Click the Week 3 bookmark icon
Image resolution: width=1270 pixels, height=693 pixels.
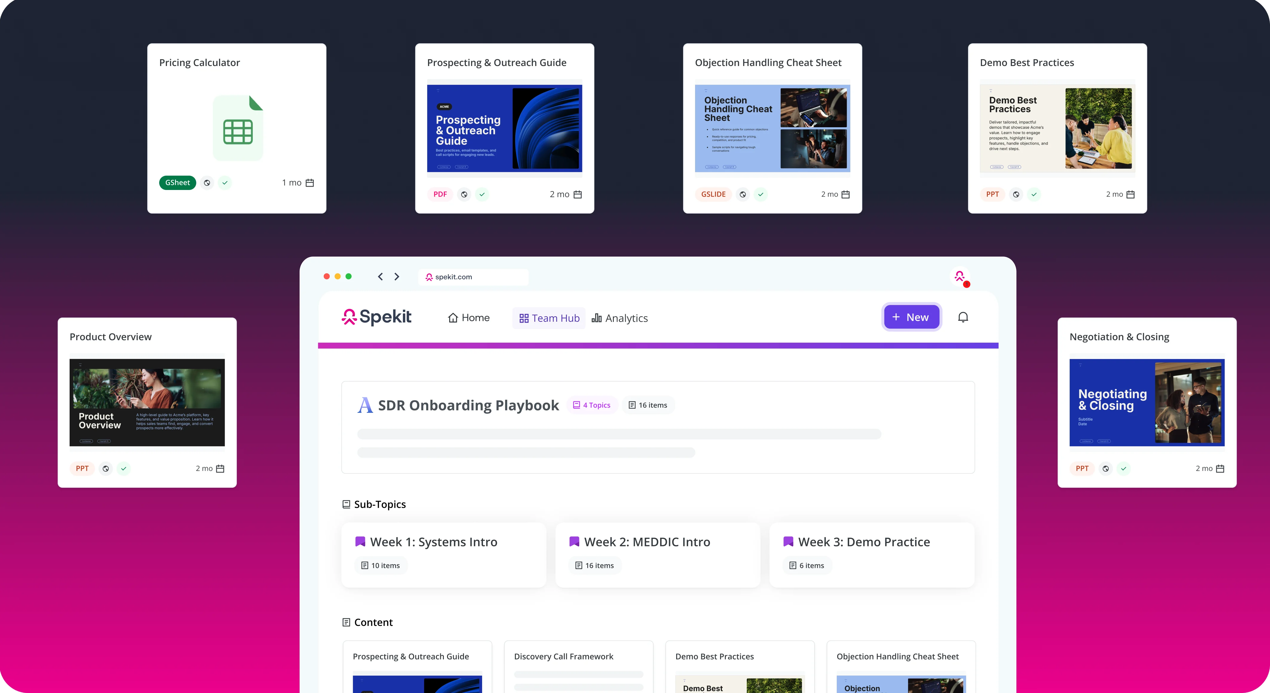point(788,542)
